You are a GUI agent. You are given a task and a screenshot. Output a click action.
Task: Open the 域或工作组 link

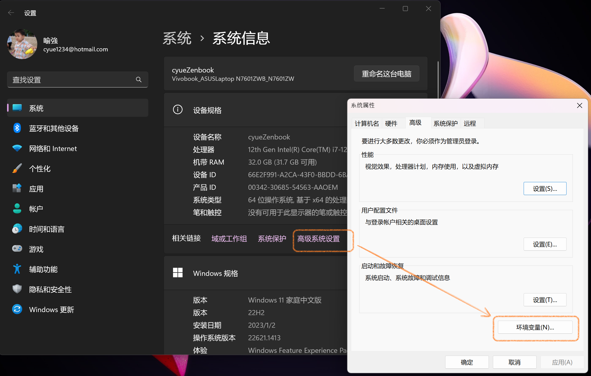[x=229, y=239]
